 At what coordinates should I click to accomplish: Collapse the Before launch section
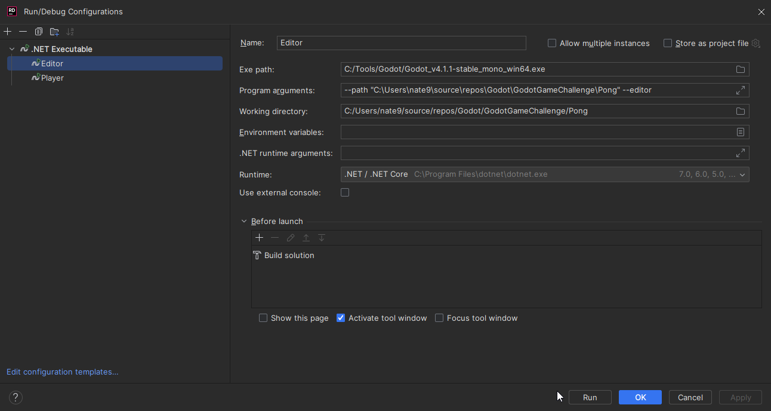244,220
